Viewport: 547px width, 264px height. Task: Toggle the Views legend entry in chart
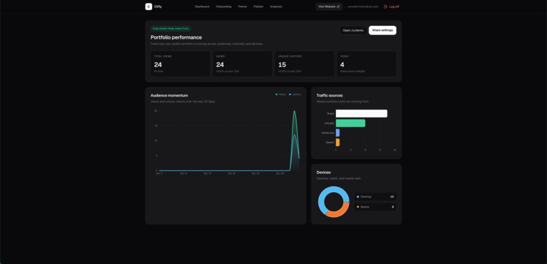coord(280,94)
